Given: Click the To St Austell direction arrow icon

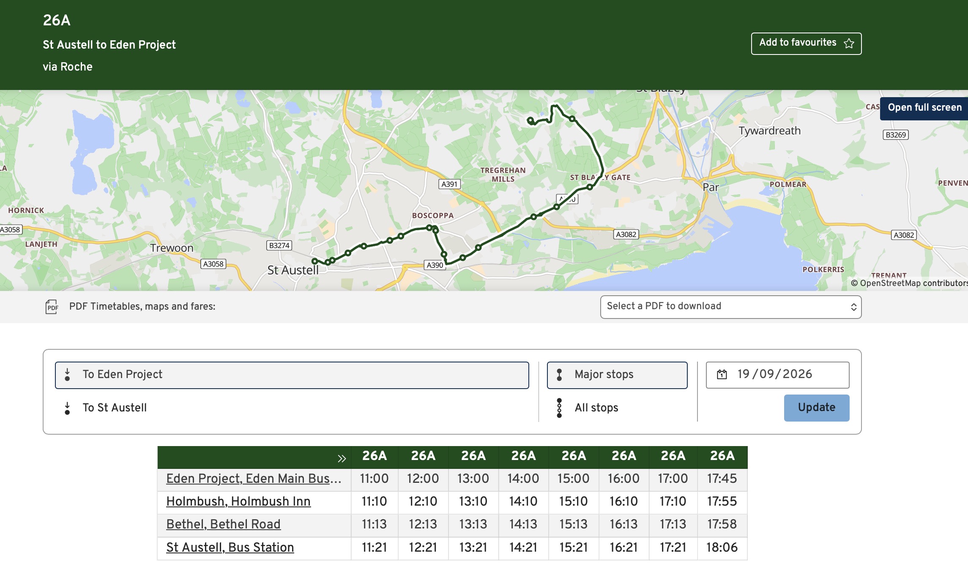Looking at the screenshot, I should [x=67, y=408].
